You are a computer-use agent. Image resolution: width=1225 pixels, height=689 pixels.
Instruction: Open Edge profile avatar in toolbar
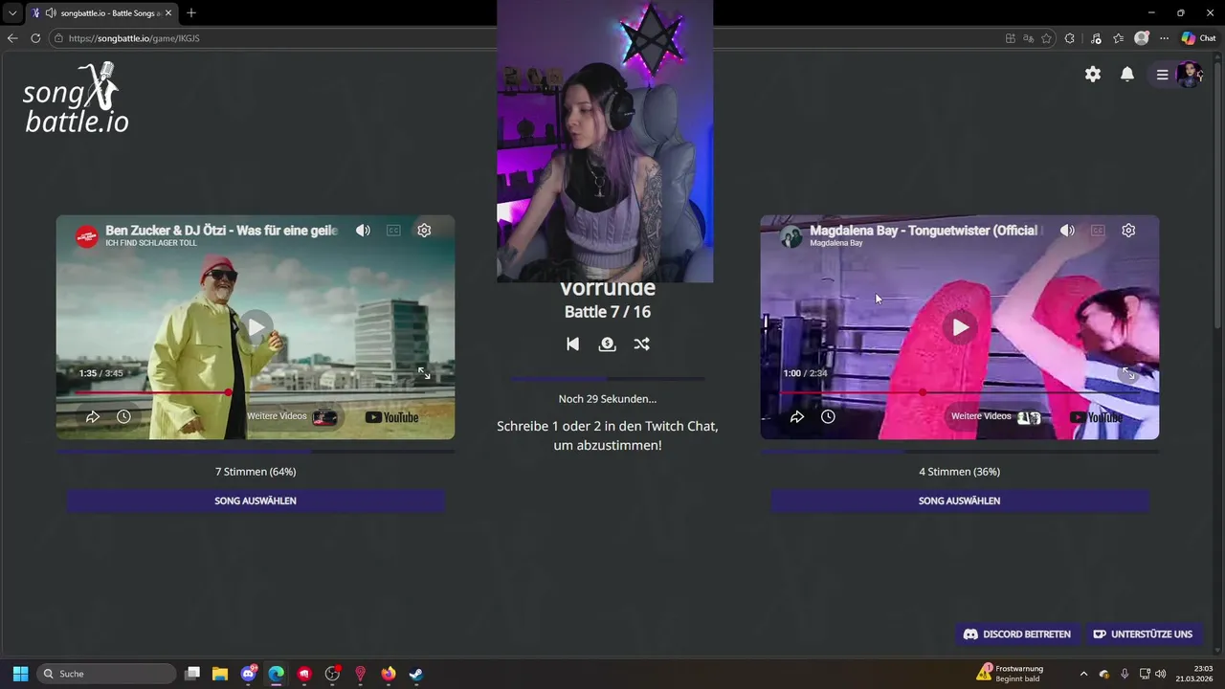[x=1141, y=38]
